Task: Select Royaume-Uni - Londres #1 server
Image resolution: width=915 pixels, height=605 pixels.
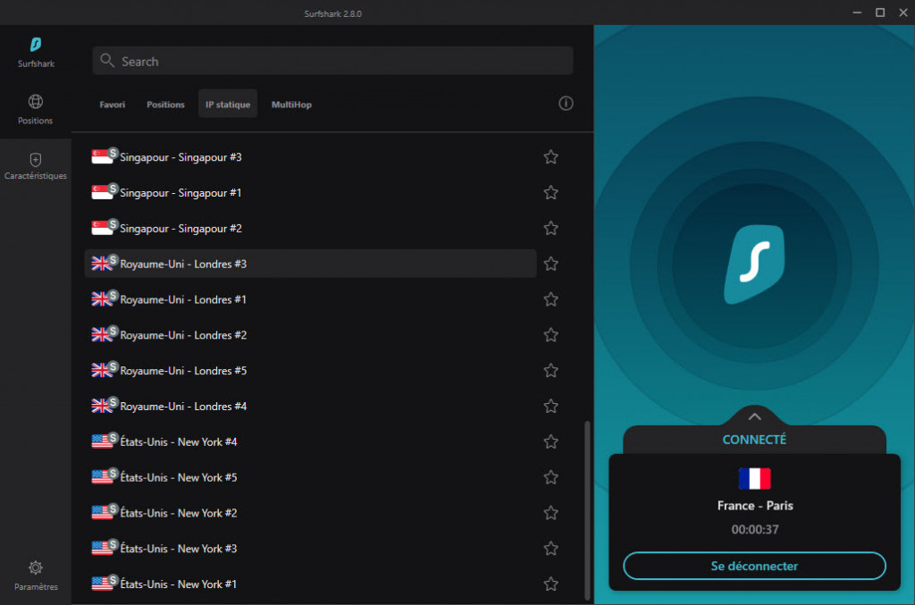Action: point(310,299)
